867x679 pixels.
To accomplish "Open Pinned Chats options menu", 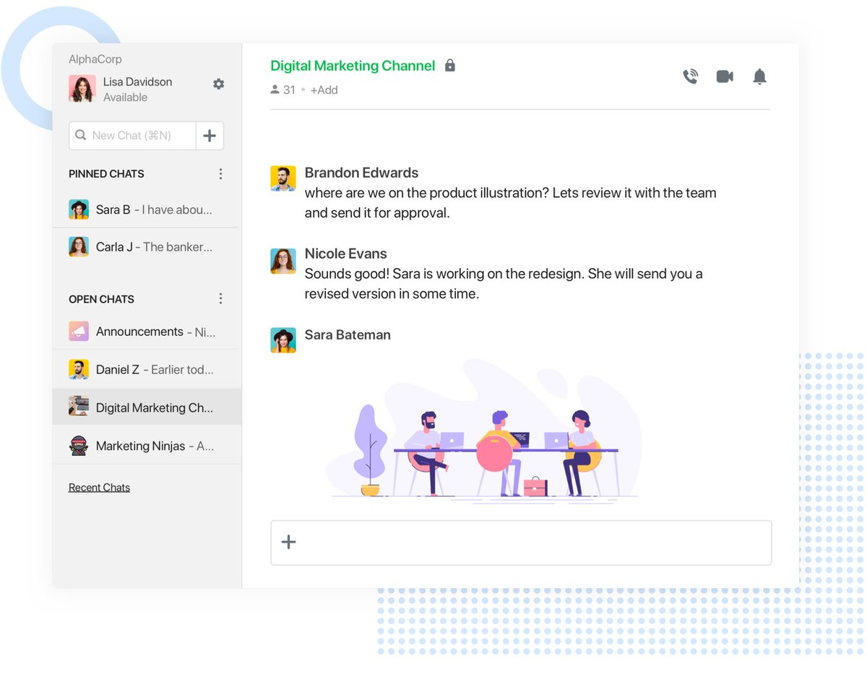I will pos(220,174).
